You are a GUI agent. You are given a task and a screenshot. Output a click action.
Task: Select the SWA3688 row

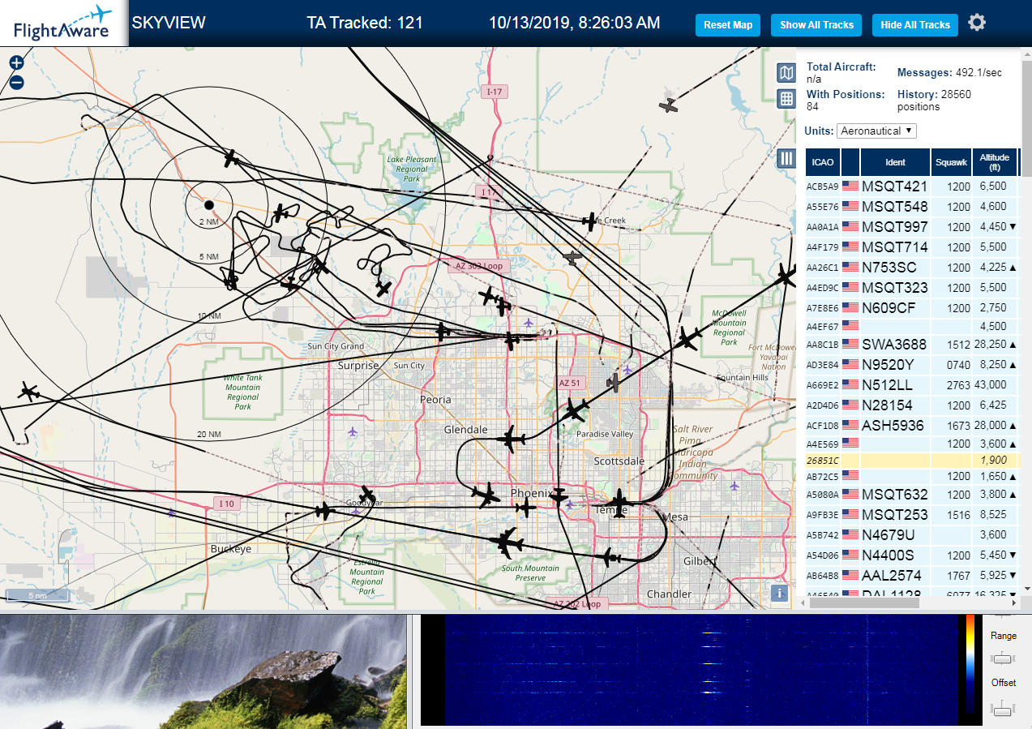911,344
